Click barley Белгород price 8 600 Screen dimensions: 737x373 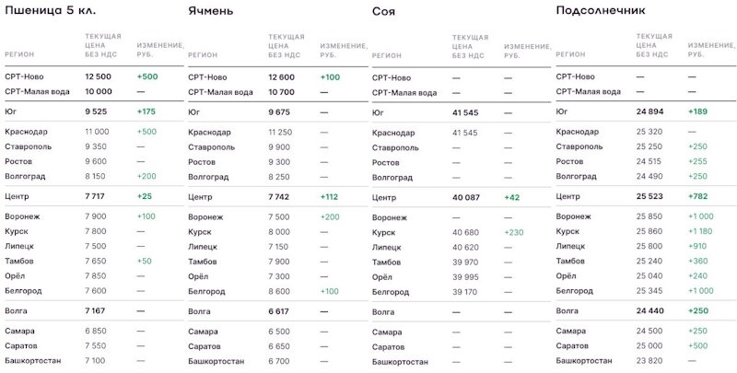(279, 291)
